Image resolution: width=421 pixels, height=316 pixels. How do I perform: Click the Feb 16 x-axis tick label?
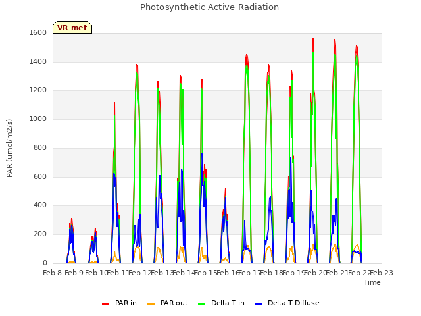click(x=228, y=273)
